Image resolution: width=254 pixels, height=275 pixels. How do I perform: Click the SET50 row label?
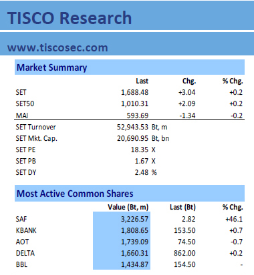pyautogui.click(x=25, y=103)
